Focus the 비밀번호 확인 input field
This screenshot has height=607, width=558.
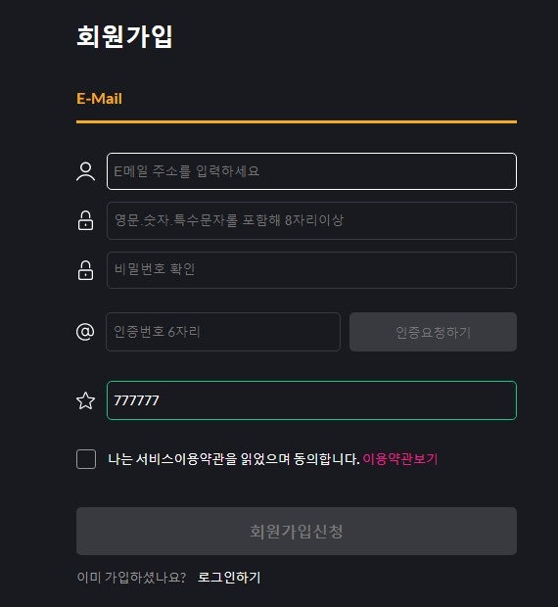pyautogui.click(x=311, y=270)
